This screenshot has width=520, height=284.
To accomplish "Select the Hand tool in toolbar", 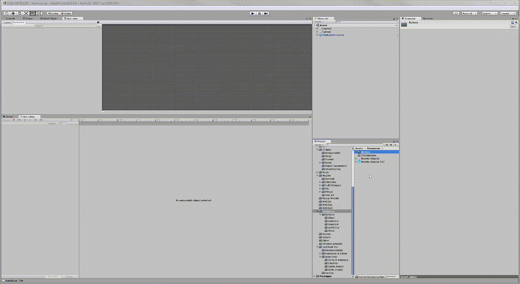I will (x=6, y=13).
